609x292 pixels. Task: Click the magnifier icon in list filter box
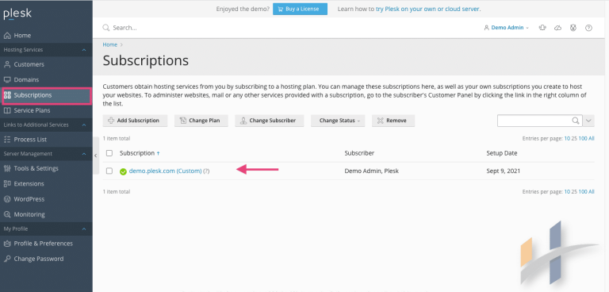[576, 121]
